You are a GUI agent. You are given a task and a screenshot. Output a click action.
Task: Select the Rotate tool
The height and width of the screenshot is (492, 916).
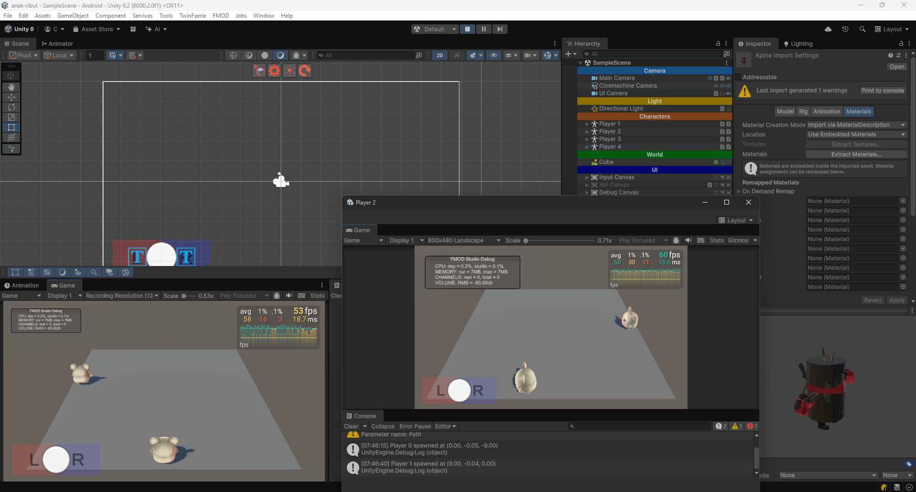(11, 107)
